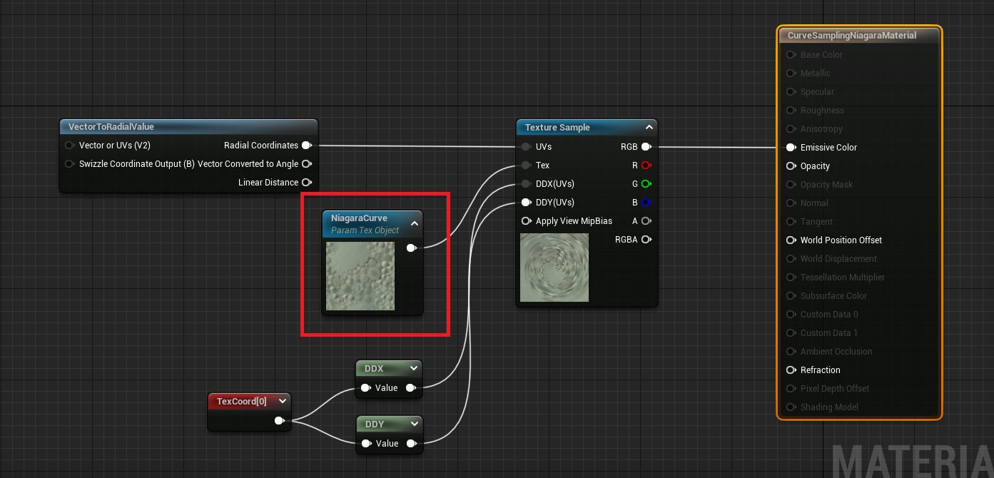Click the Opacity input pin
Screen dimensions: 994x478
point(791,166)
